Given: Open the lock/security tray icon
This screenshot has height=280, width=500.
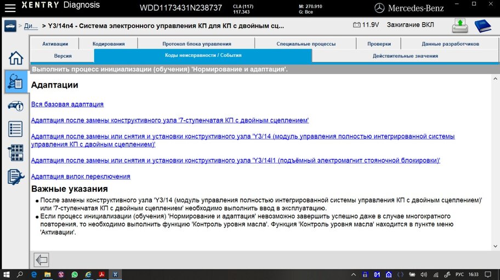Looking at the screenshot, I should (x=365, y=275).
